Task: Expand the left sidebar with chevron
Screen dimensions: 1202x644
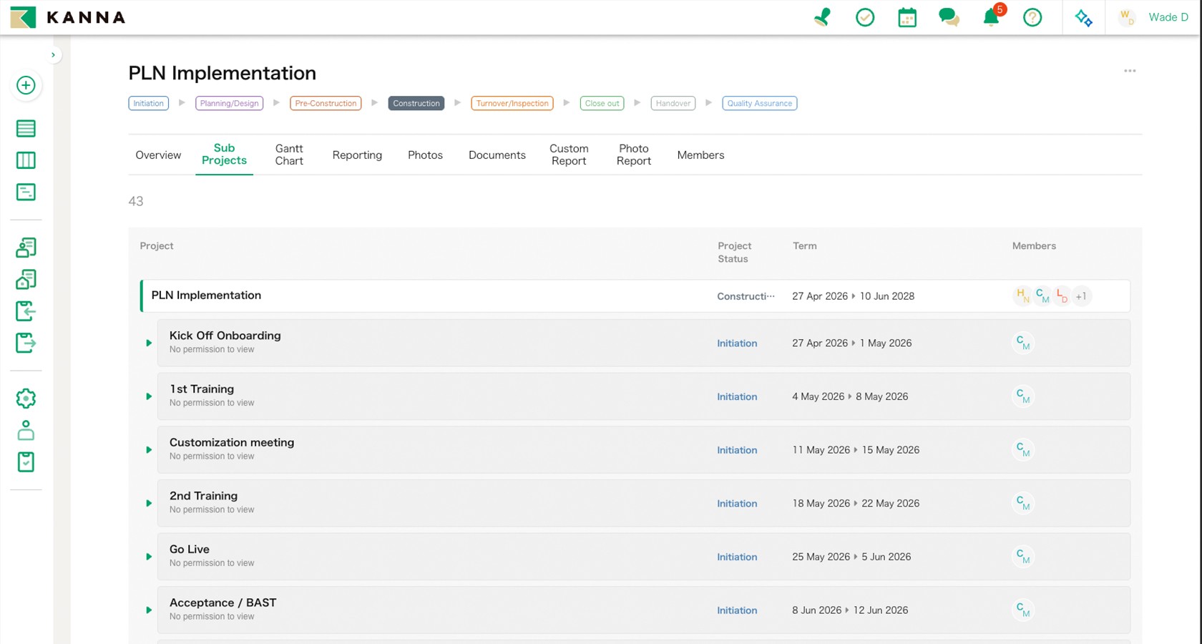Action: (53, 55)
